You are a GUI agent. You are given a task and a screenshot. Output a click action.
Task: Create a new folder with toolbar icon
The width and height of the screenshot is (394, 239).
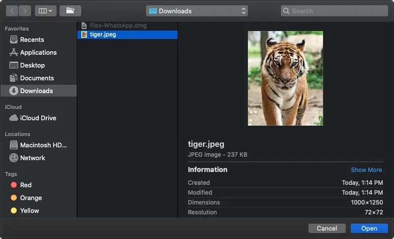click(70, 11)
